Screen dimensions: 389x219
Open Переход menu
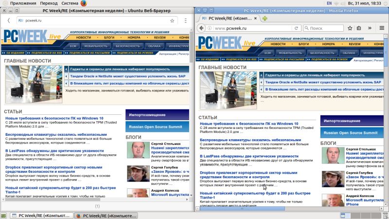[49, 3]
